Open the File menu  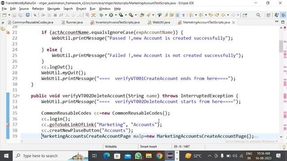point(4,9)
